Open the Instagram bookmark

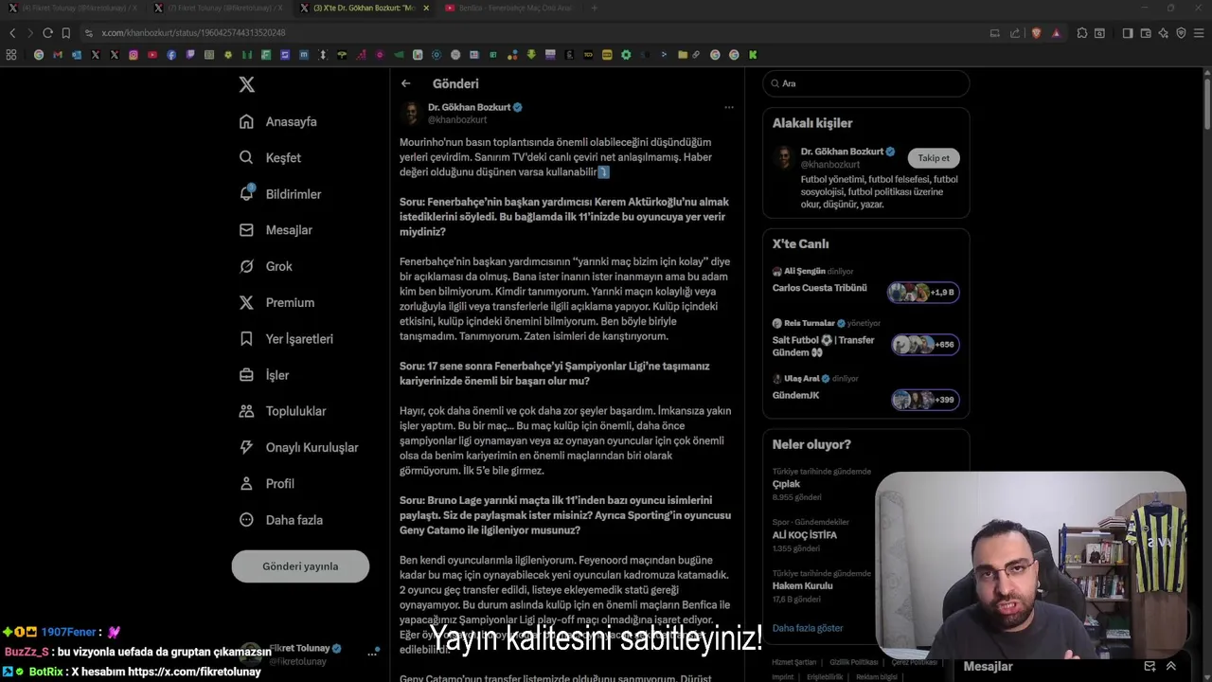(134, 55)
